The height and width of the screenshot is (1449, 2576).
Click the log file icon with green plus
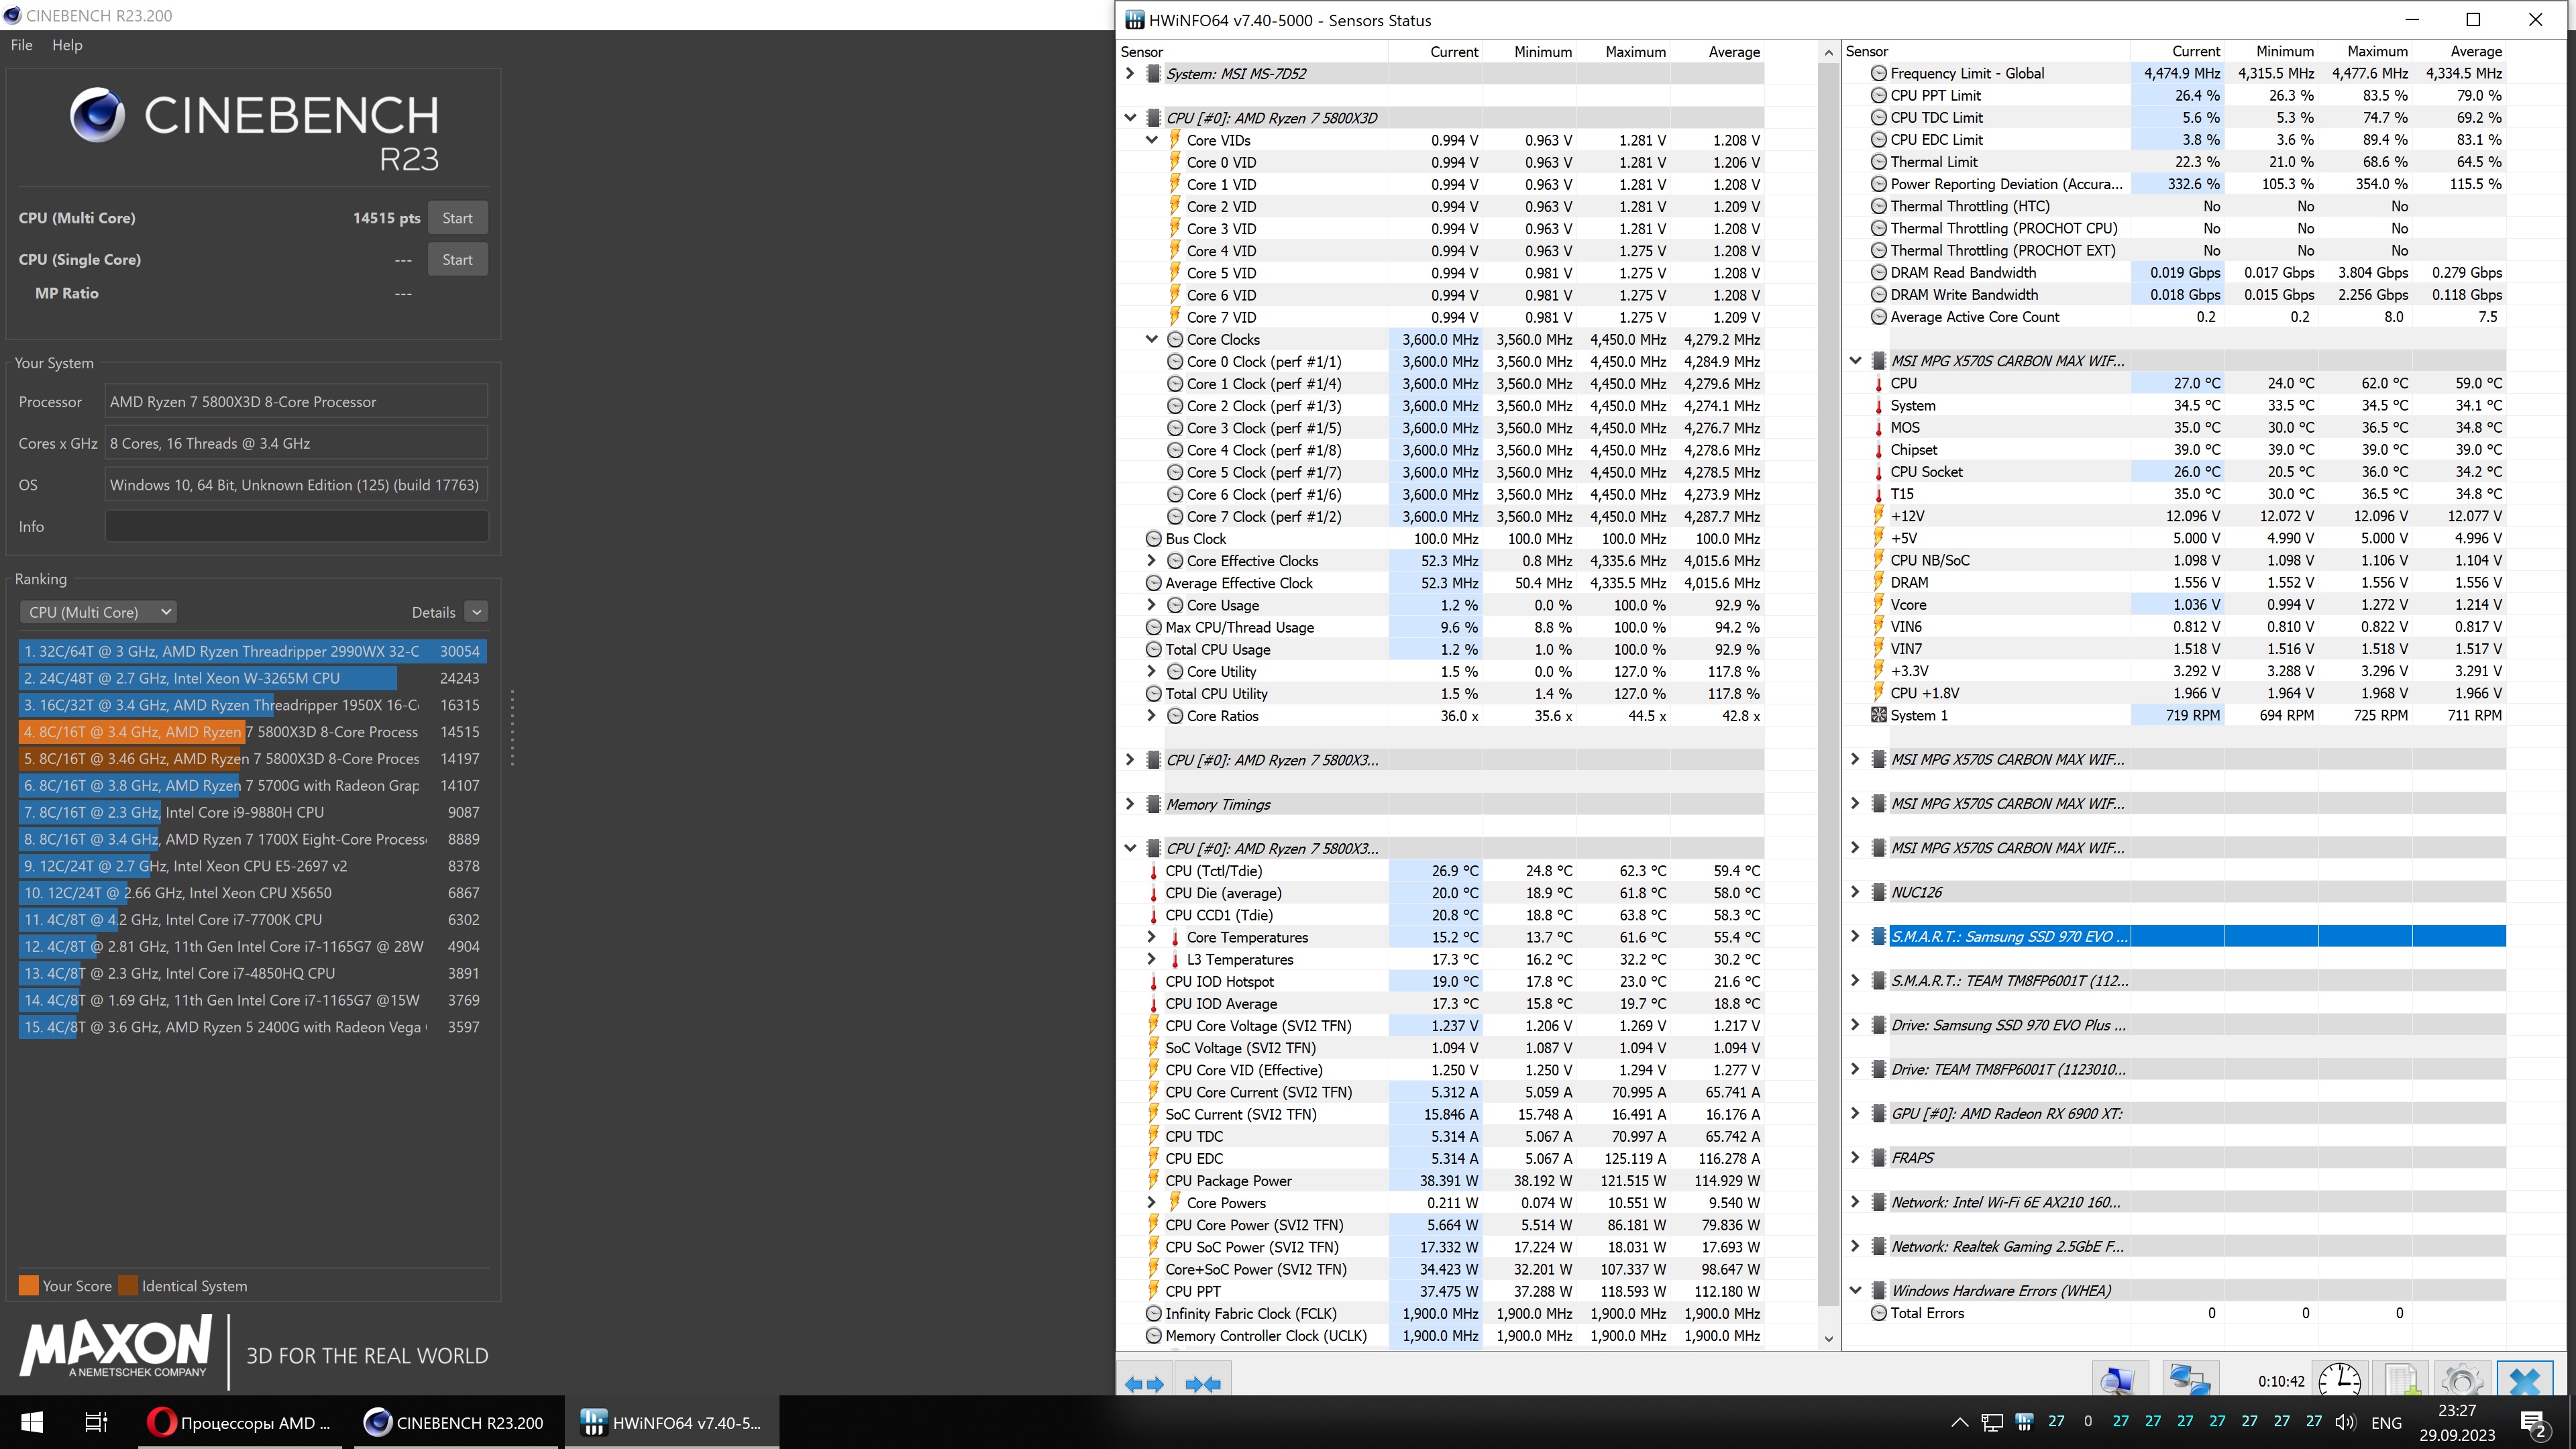tap(2401, 1381)
